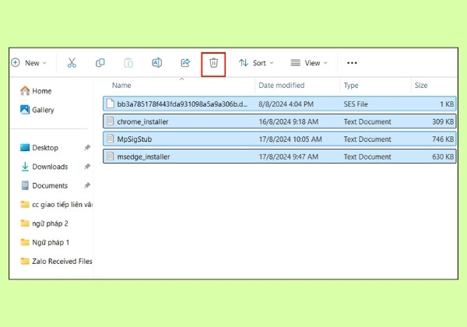Click the 746 KB size cell
467x327 pixels.
443,139
